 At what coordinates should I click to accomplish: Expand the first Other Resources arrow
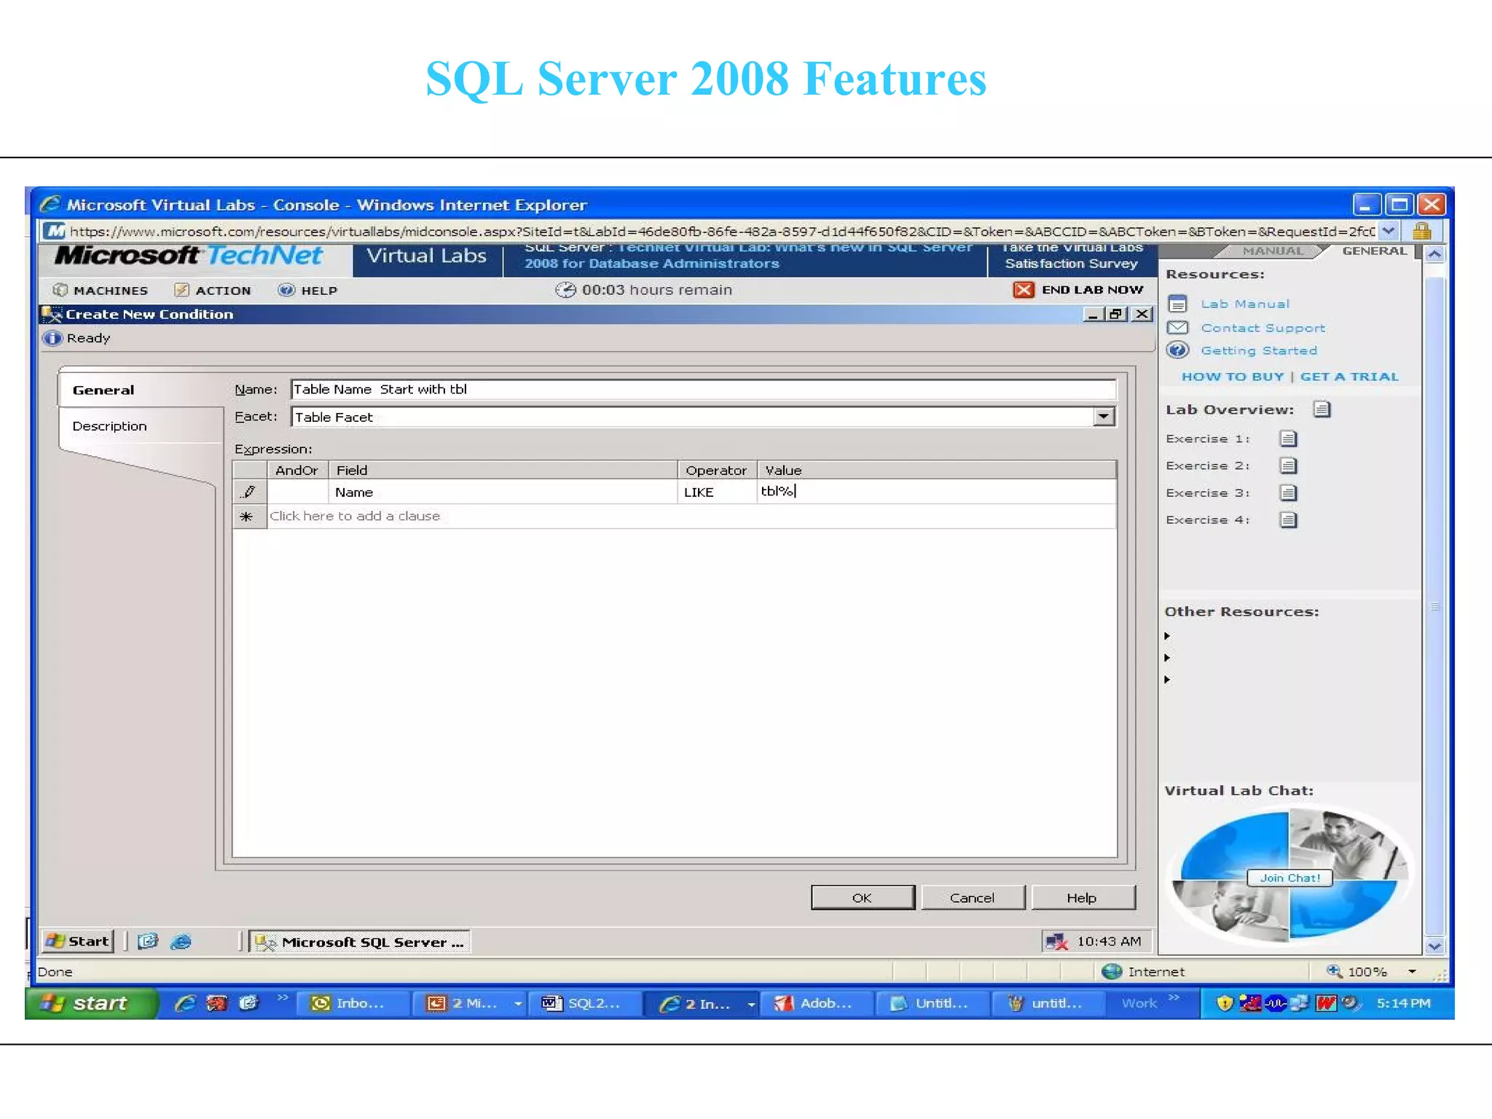click(1167, 636)
